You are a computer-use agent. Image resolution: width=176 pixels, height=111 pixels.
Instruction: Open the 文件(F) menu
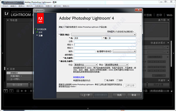(5, 6)
